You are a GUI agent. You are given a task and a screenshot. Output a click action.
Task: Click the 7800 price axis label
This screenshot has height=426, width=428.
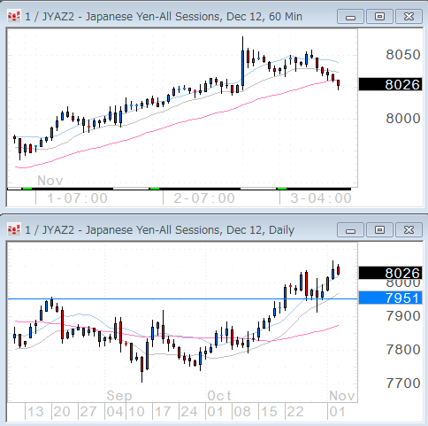pyautogui.click(x=402, y=350)
